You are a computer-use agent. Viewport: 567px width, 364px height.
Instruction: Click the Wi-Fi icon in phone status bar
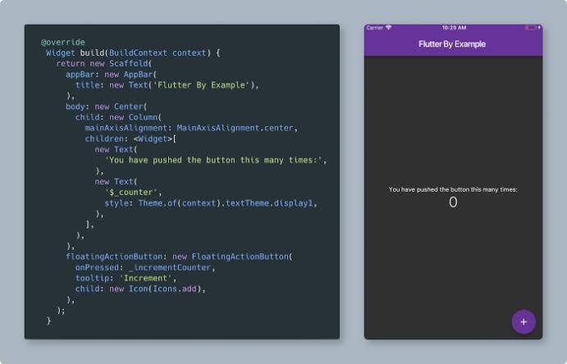click(389, 28)
